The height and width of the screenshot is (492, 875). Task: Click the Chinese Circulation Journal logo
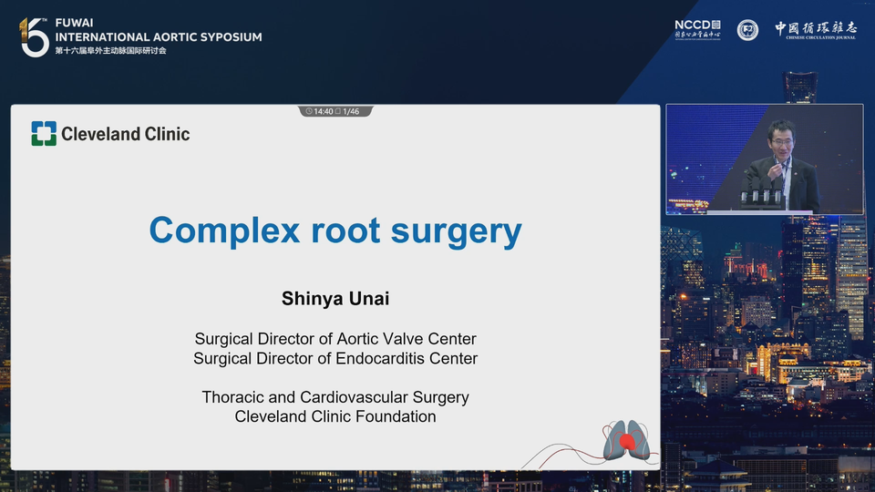[816, 30]
